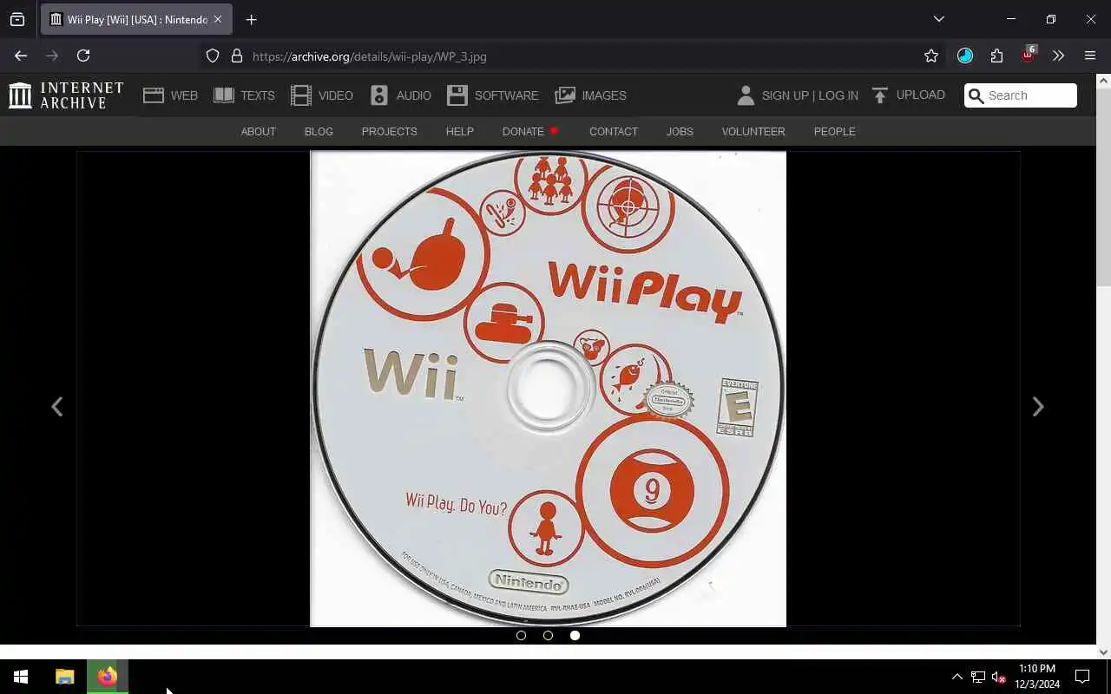Show the previous image with left arrow
The image size is (1111, 694).
[56, 406]
